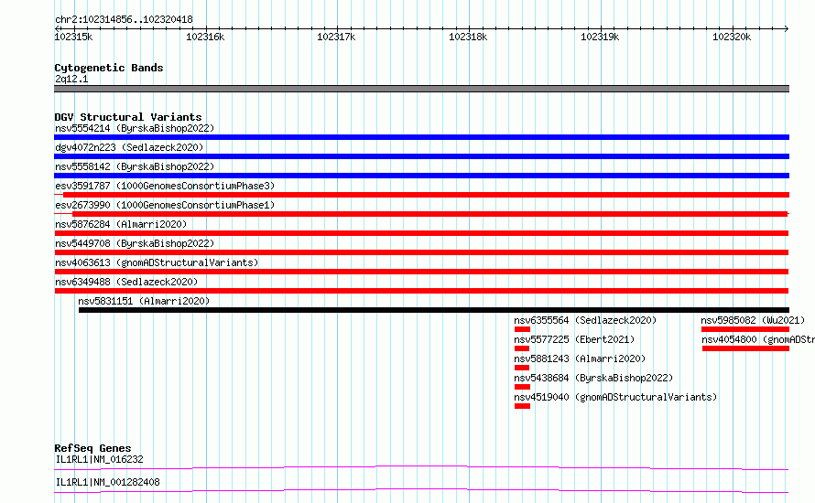
Task: Open variant nsv4063613 (gnomADStructuralVariants) label
Action: [x=157, y=262]
